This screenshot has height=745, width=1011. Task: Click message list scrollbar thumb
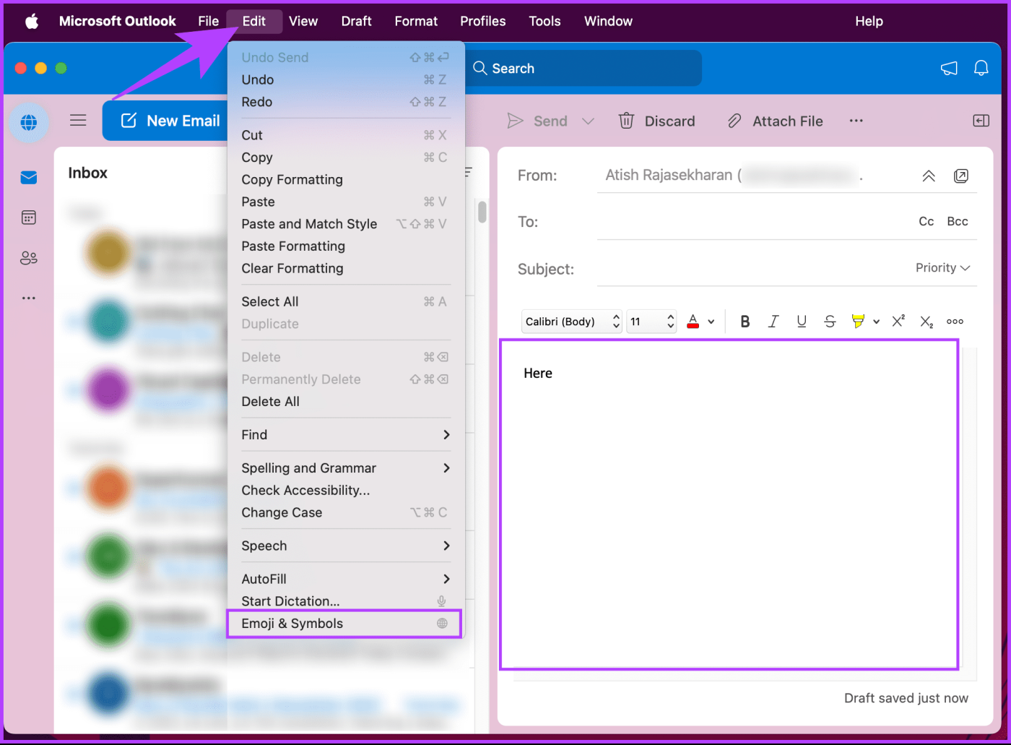click(482, 212)
